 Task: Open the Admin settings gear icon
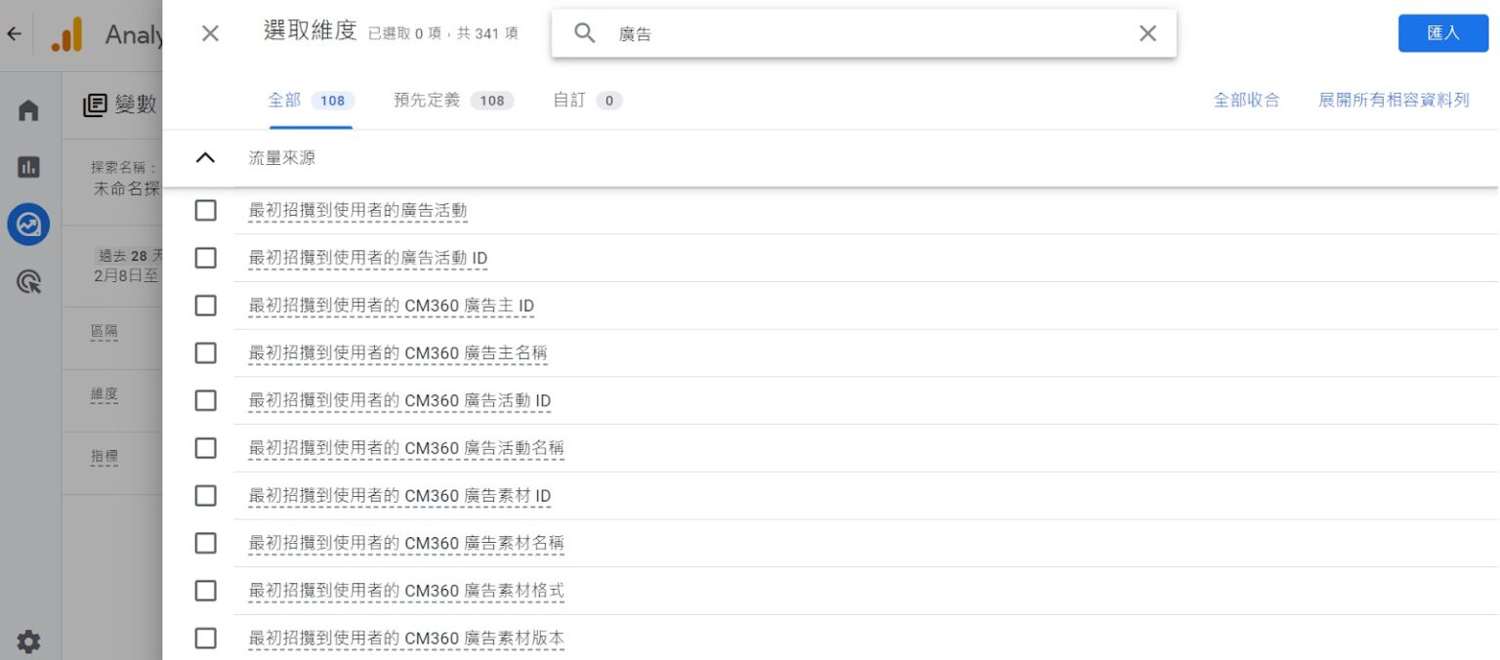click(28, 641)
